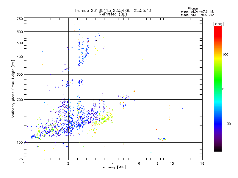Click the '200' height axis tick label

(x=20, y=100)
